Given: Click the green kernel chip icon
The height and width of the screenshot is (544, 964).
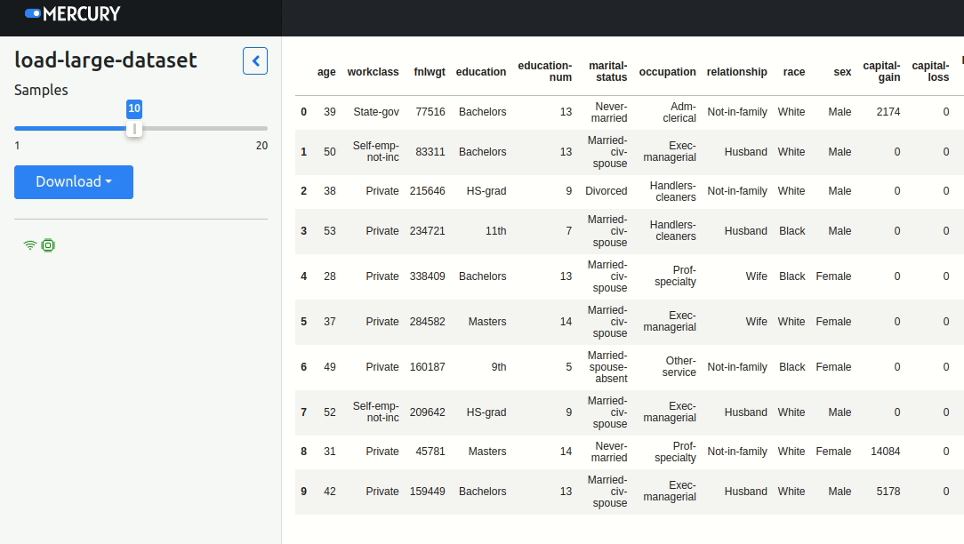Looking at the screenshot, I should pyautogui.click(x=48, y=245).
